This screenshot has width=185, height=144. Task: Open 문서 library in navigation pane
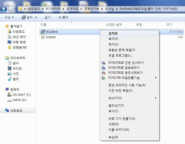tap(16, 63)
